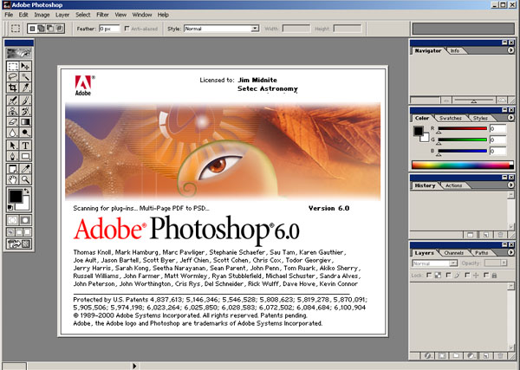Select the Move tool

[25, 67]
